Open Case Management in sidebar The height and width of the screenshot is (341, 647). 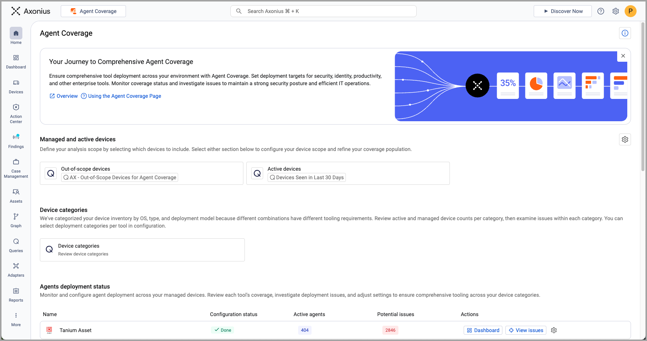[16, 168]
